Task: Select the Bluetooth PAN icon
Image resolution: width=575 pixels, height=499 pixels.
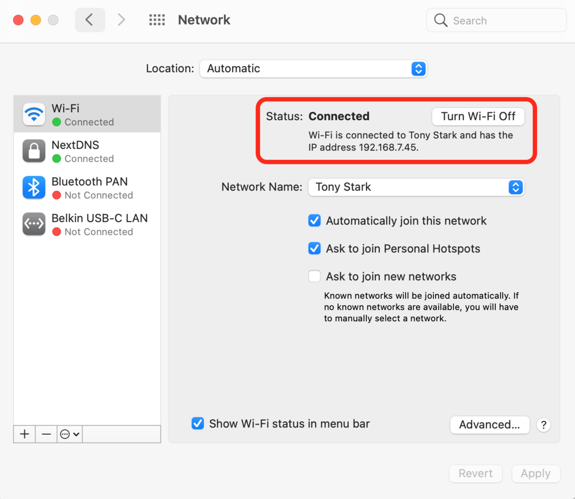Action: (x=34, y=188)
